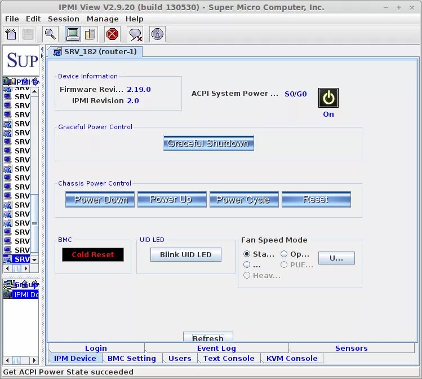Click the left arrow of the group panel's horizontal scrollbar
Viewport: 422px width, 379px height.
coord(7,360)
